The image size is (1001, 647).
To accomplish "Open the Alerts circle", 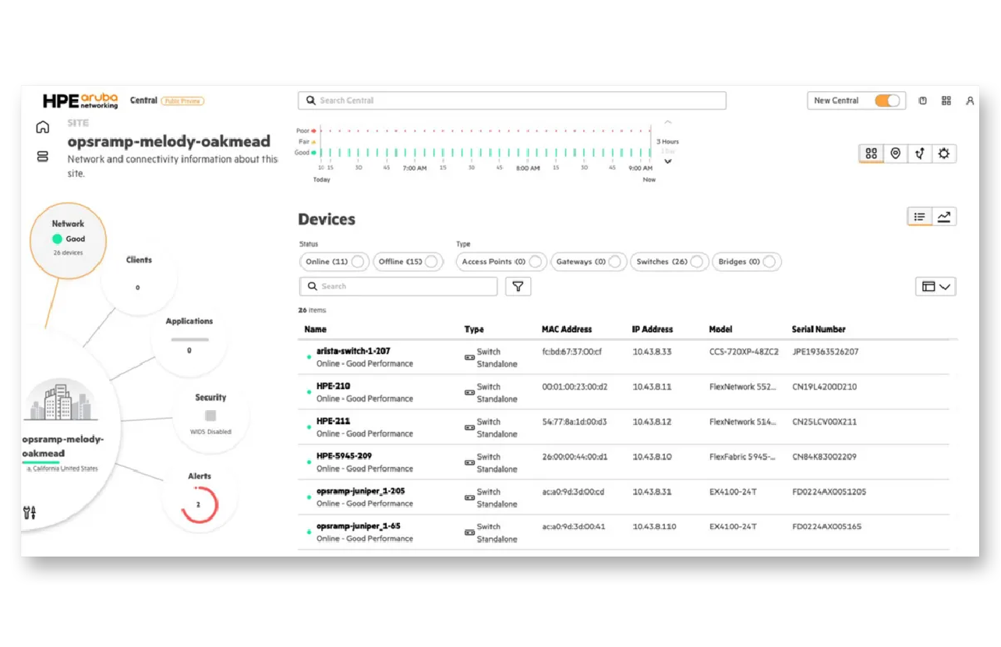I will coord(200,497).
